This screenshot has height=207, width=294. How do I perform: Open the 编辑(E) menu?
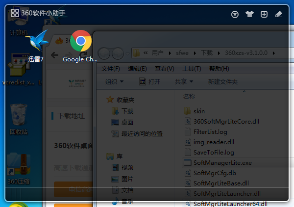tap(137, 69)
